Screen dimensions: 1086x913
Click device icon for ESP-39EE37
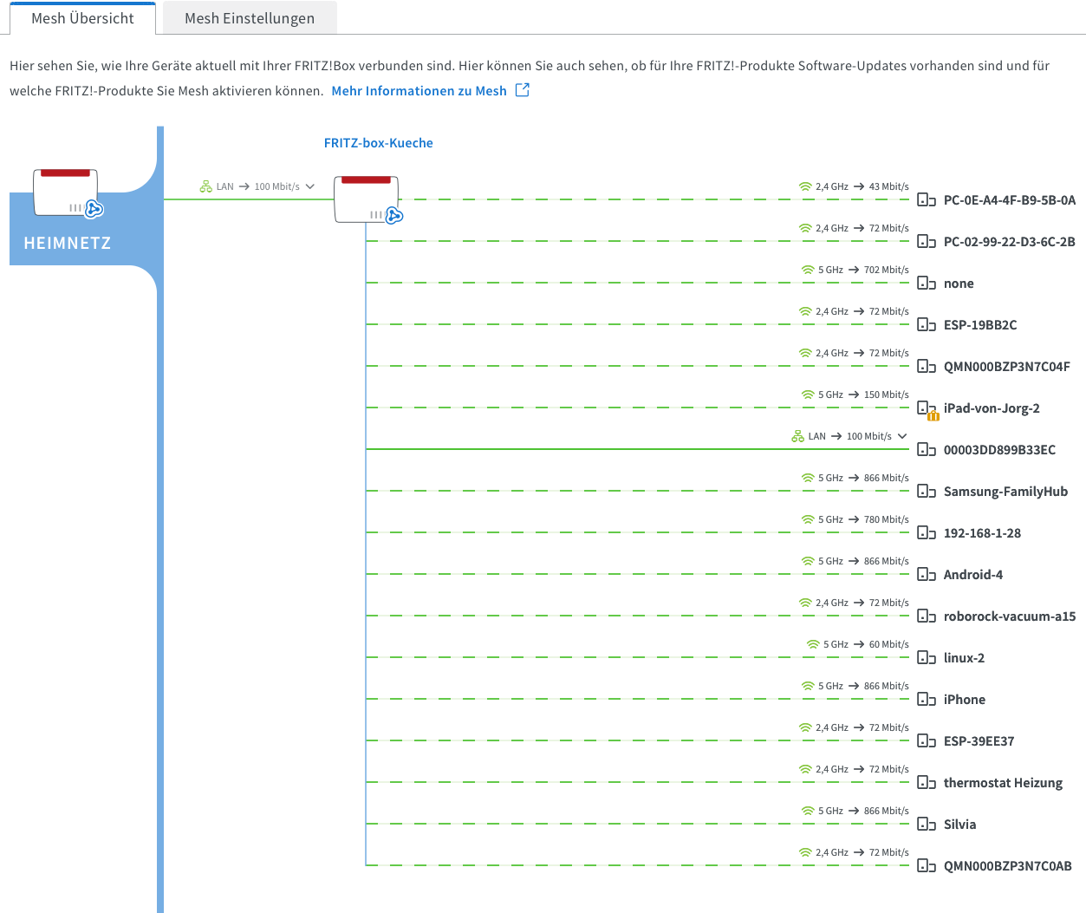(x=927, y=740)
